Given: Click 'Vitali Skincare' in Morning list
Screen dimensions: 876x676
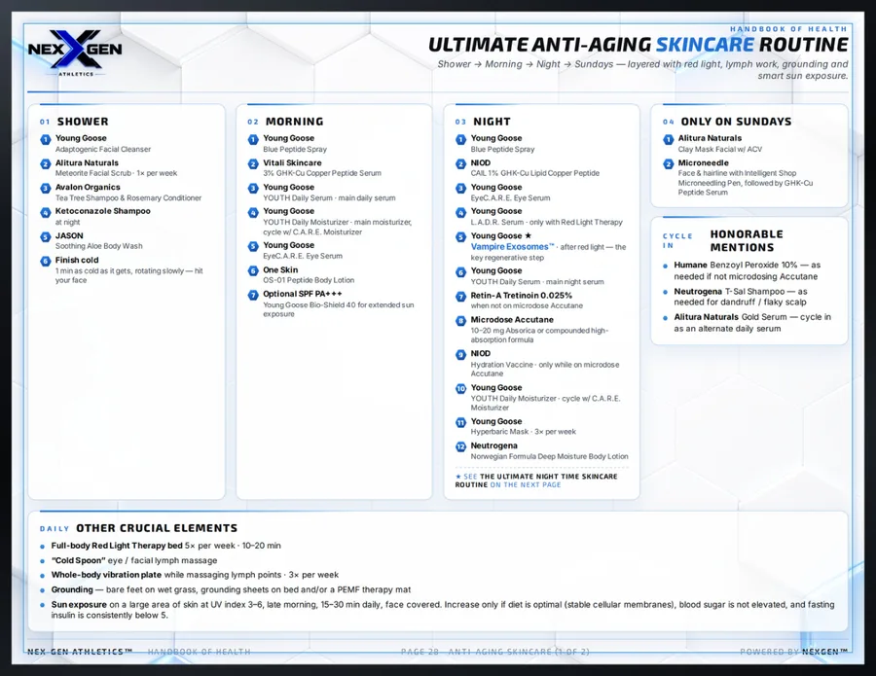Looking at the screenshot, I should 292,163.
